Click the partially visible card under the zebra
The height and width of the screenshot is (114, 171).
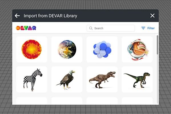(x=32, y=101)
